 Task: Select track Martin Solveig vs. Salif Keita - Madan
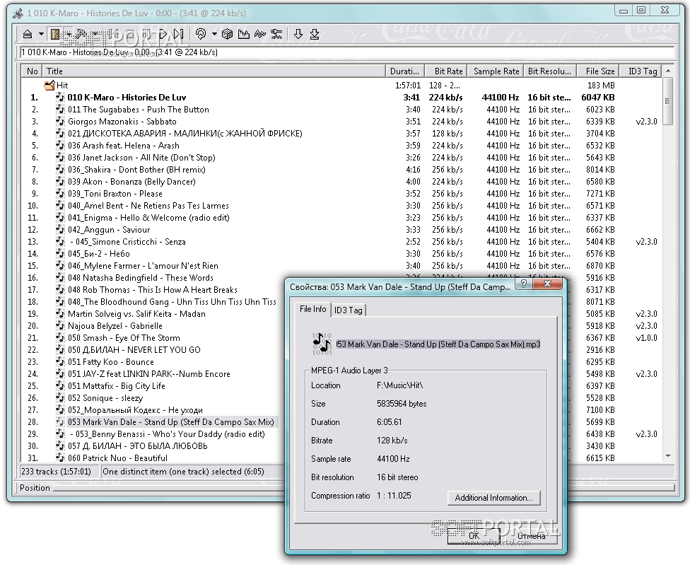coord(136,314)
